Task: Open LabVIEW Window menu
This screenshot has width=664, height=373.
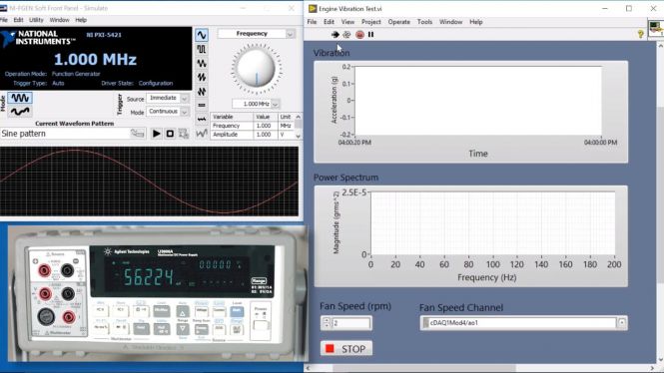Action: coord(450,22)
